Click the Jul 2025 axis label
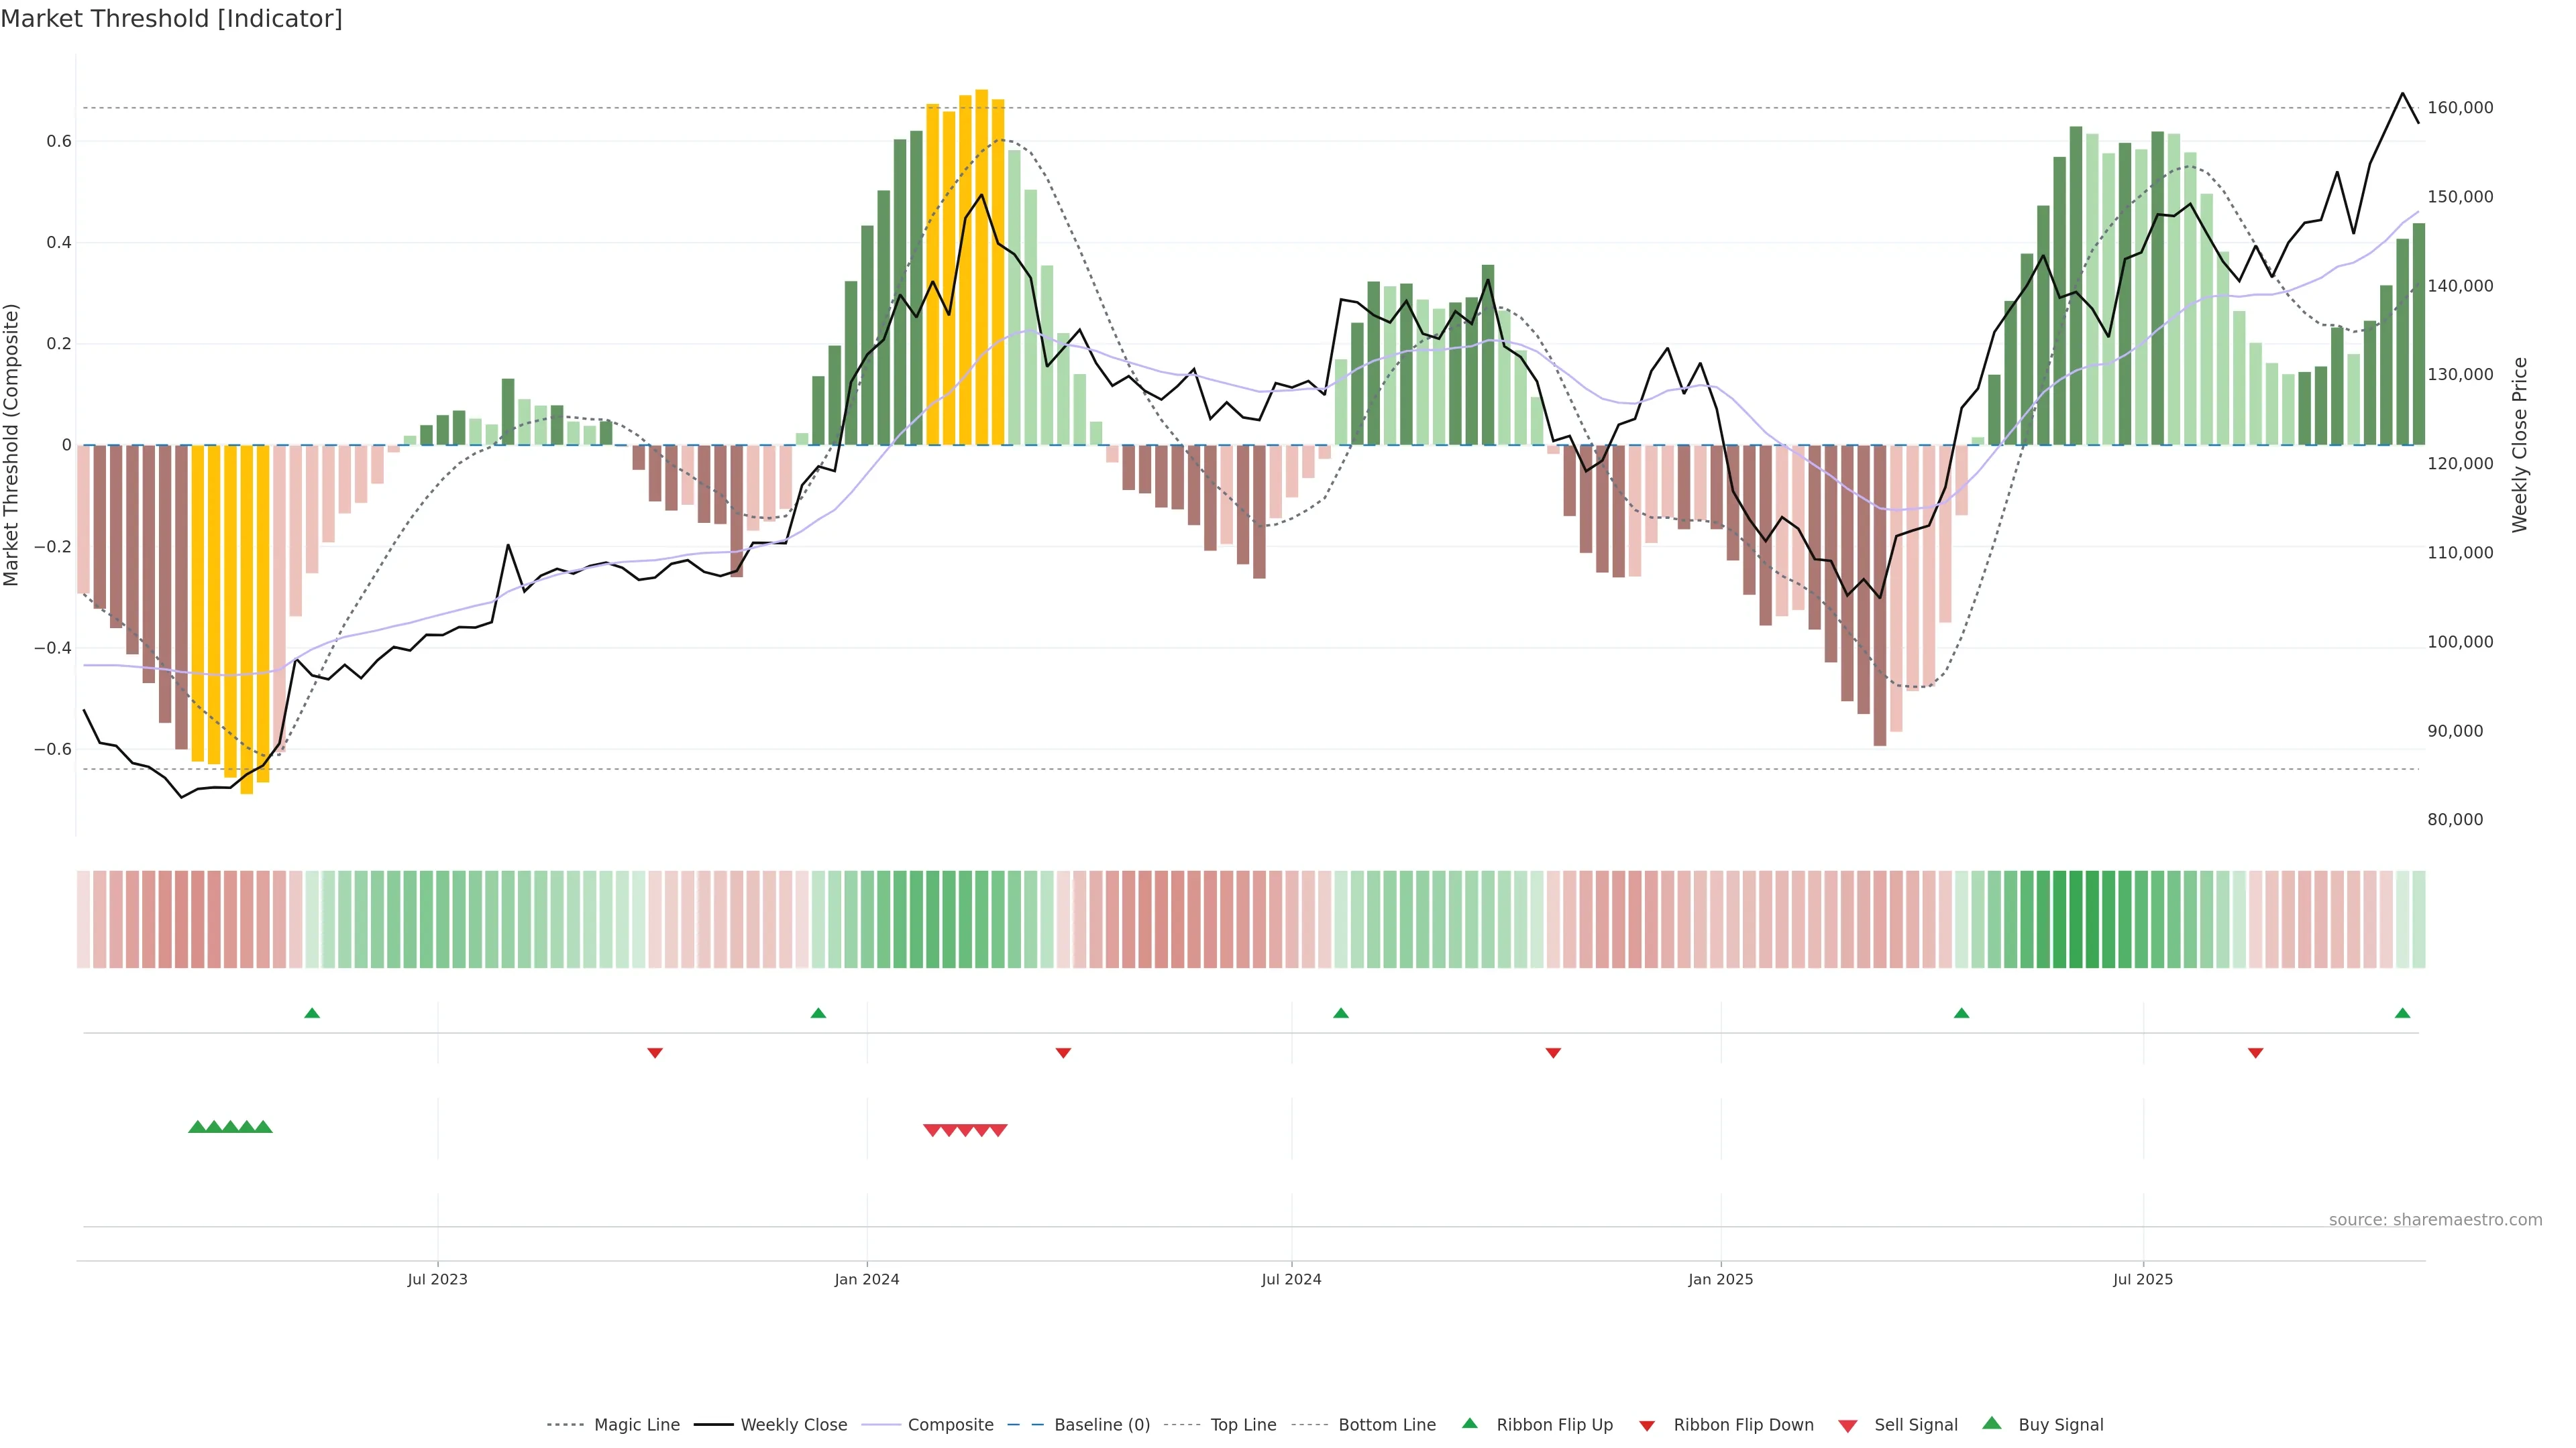Screen dimensions: 2576x1448 2143,1279
